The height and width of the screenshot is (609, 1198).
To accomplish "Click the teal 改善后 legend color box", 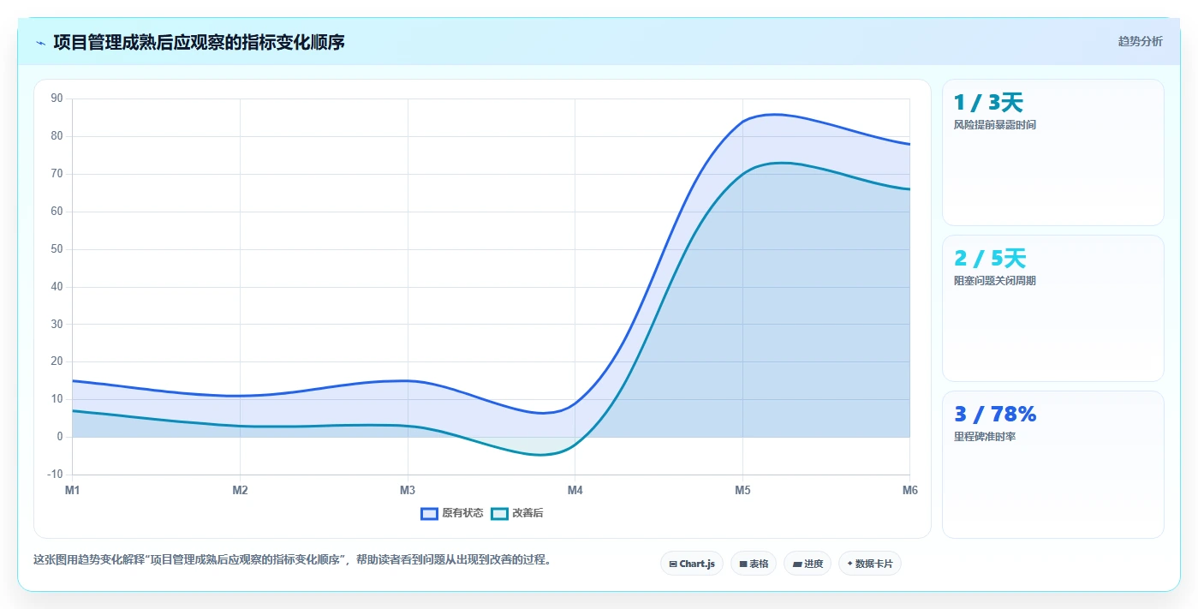I will click(499, 513).
